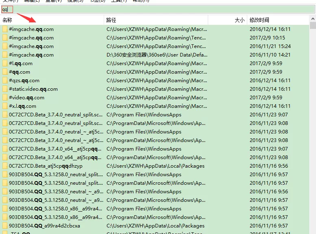Click folder icon of 903DB504.QQ x86 in Program Files
This screenshot has width=316, height=234.
tap(5, 209)
